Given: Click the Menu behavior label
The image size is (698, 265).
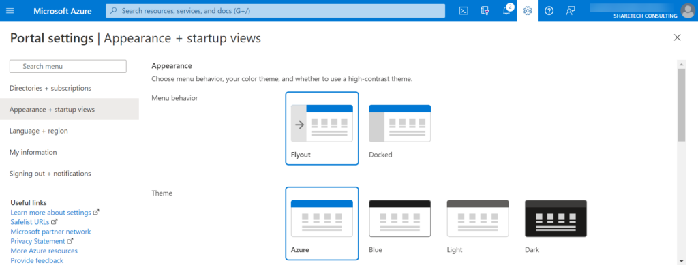Looking at the screenshot, I should 174,98.
